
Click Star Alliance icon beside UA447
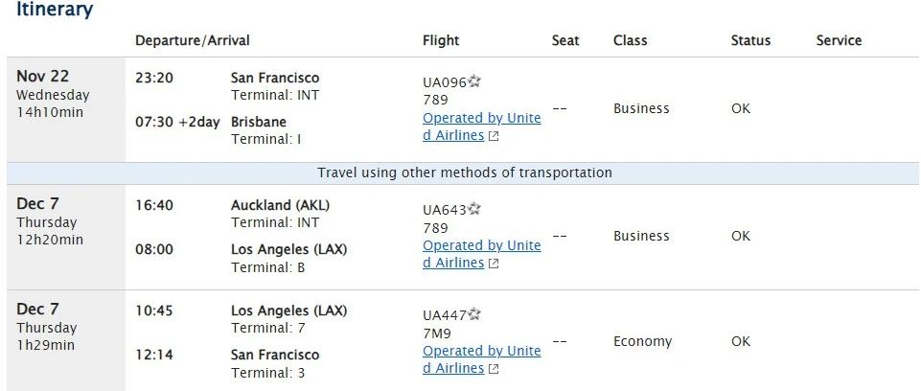[474, 314]
